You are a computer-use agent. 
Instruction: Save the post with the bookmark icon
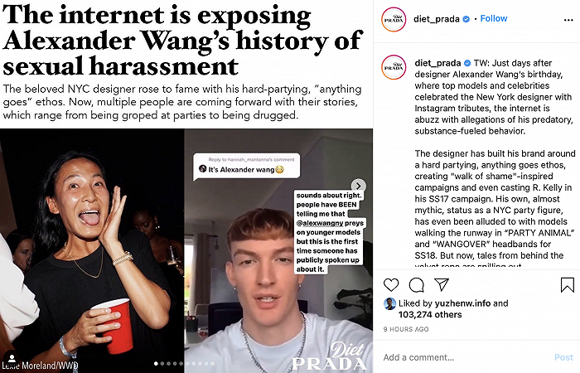(x=567, y=284)
